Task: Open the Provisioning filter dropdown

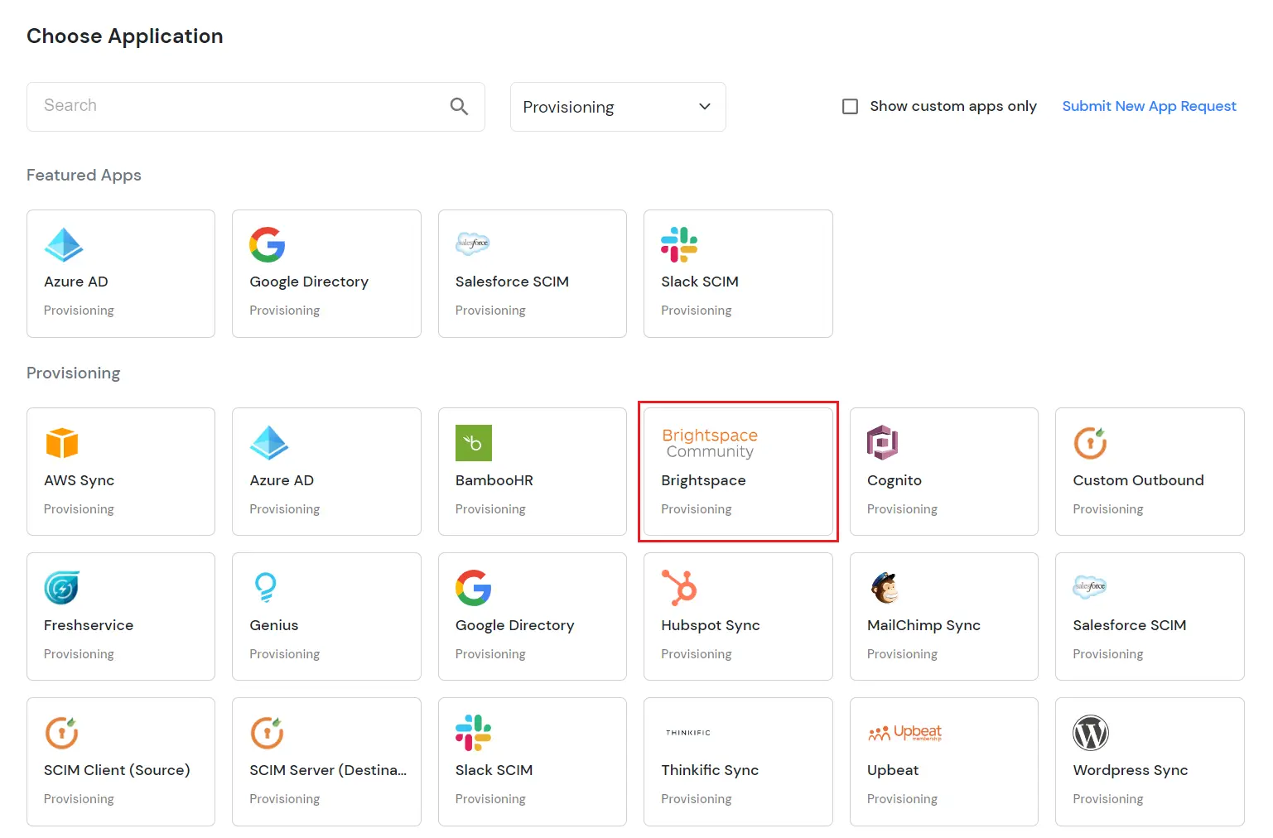Action: coord(617,107)
